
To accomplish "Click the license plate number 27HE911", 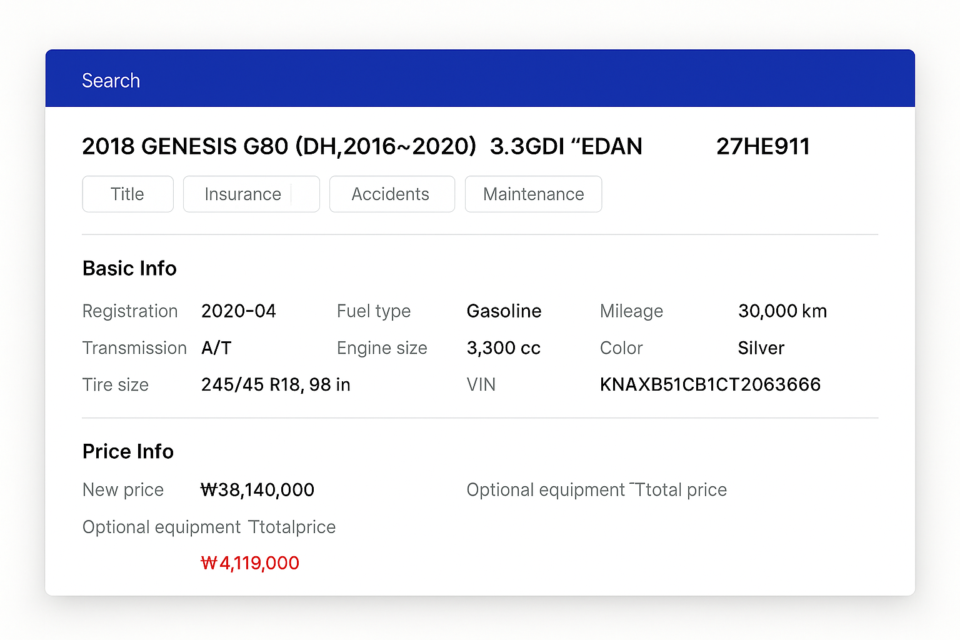I will click(x=762, y=147).
